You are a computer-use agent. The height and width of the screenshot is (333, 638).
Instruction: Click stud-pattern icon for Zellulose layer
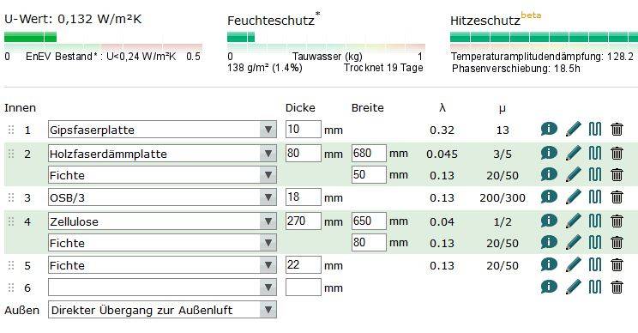[x=595, y=221]
